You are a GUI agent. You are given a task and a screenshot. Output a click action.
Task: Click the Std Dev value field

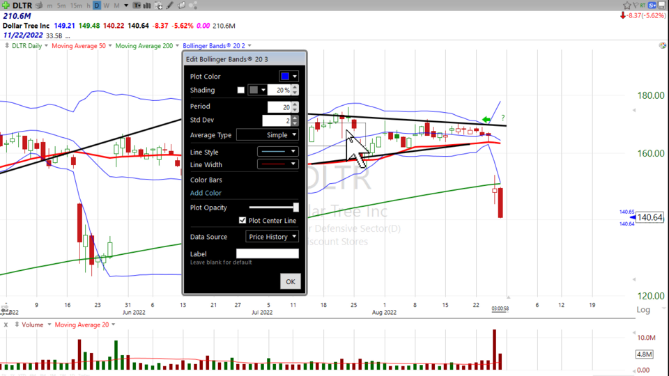(x=277, y=120)
